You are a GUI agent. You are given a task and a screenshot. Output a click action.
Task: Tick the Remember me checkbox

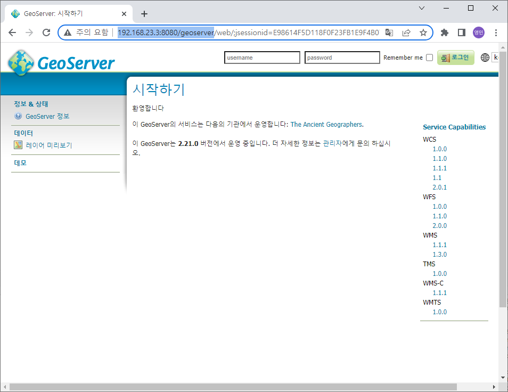[x=429, y=58]
